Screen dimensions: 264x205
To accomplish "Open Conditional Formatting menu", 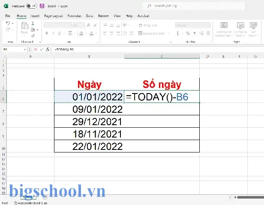I will (224, 29).
